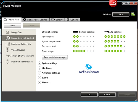Click the Power Manager window title

coord(12,6)
